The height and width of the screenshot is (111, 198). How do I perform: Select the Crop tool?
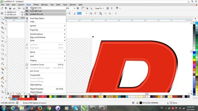[2, 28]
